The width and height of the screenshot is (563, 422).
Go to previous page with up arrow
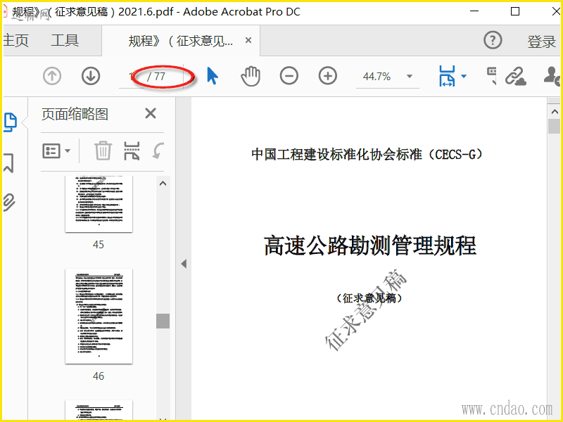52,76
